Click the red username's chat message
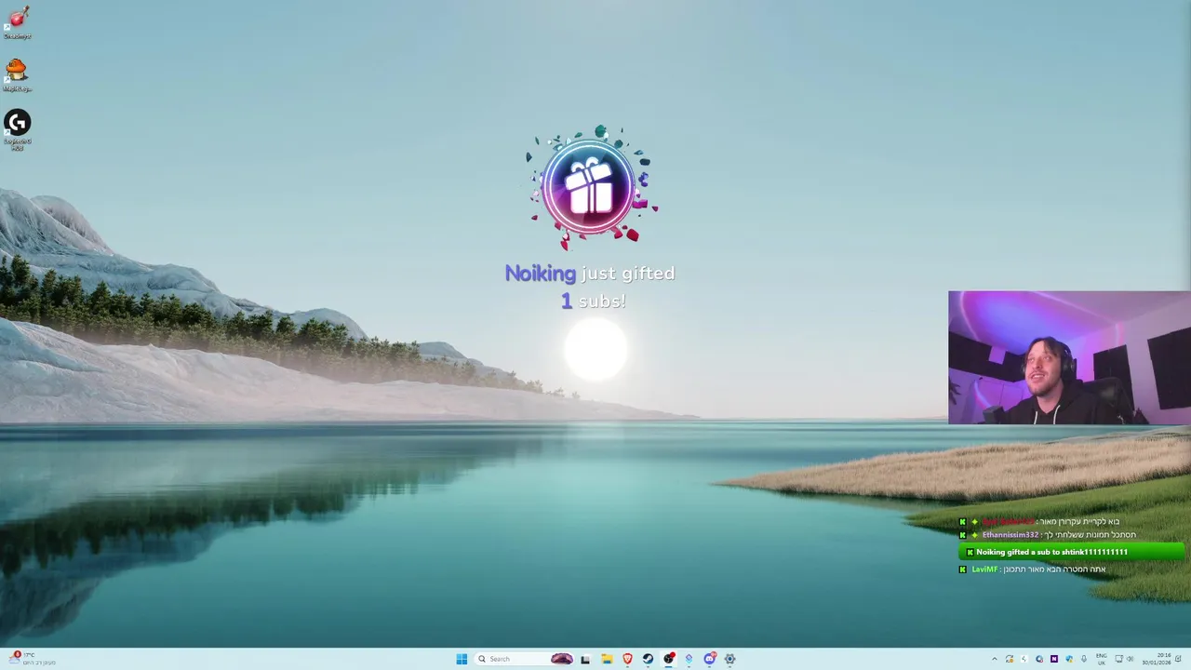 [1079, 522]
